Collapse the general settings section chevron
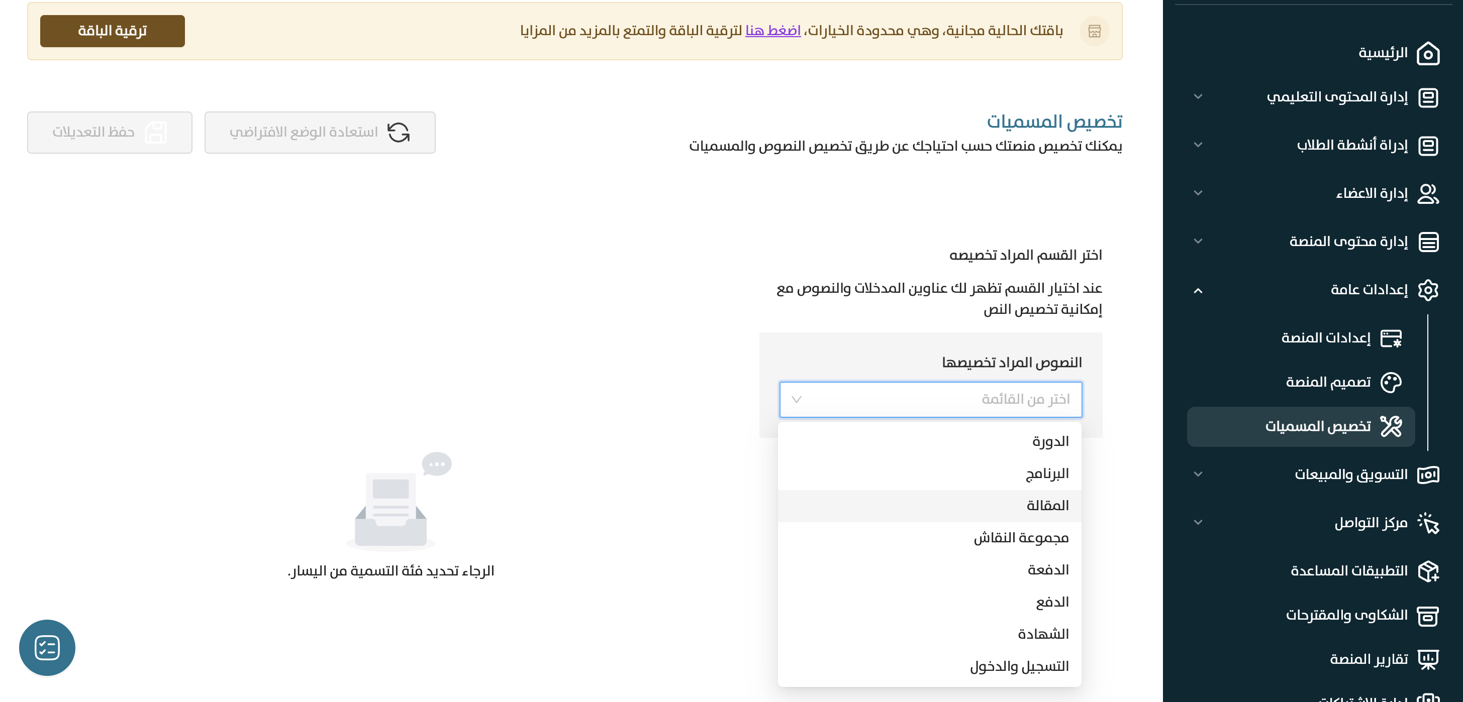 pos(1198,291)
